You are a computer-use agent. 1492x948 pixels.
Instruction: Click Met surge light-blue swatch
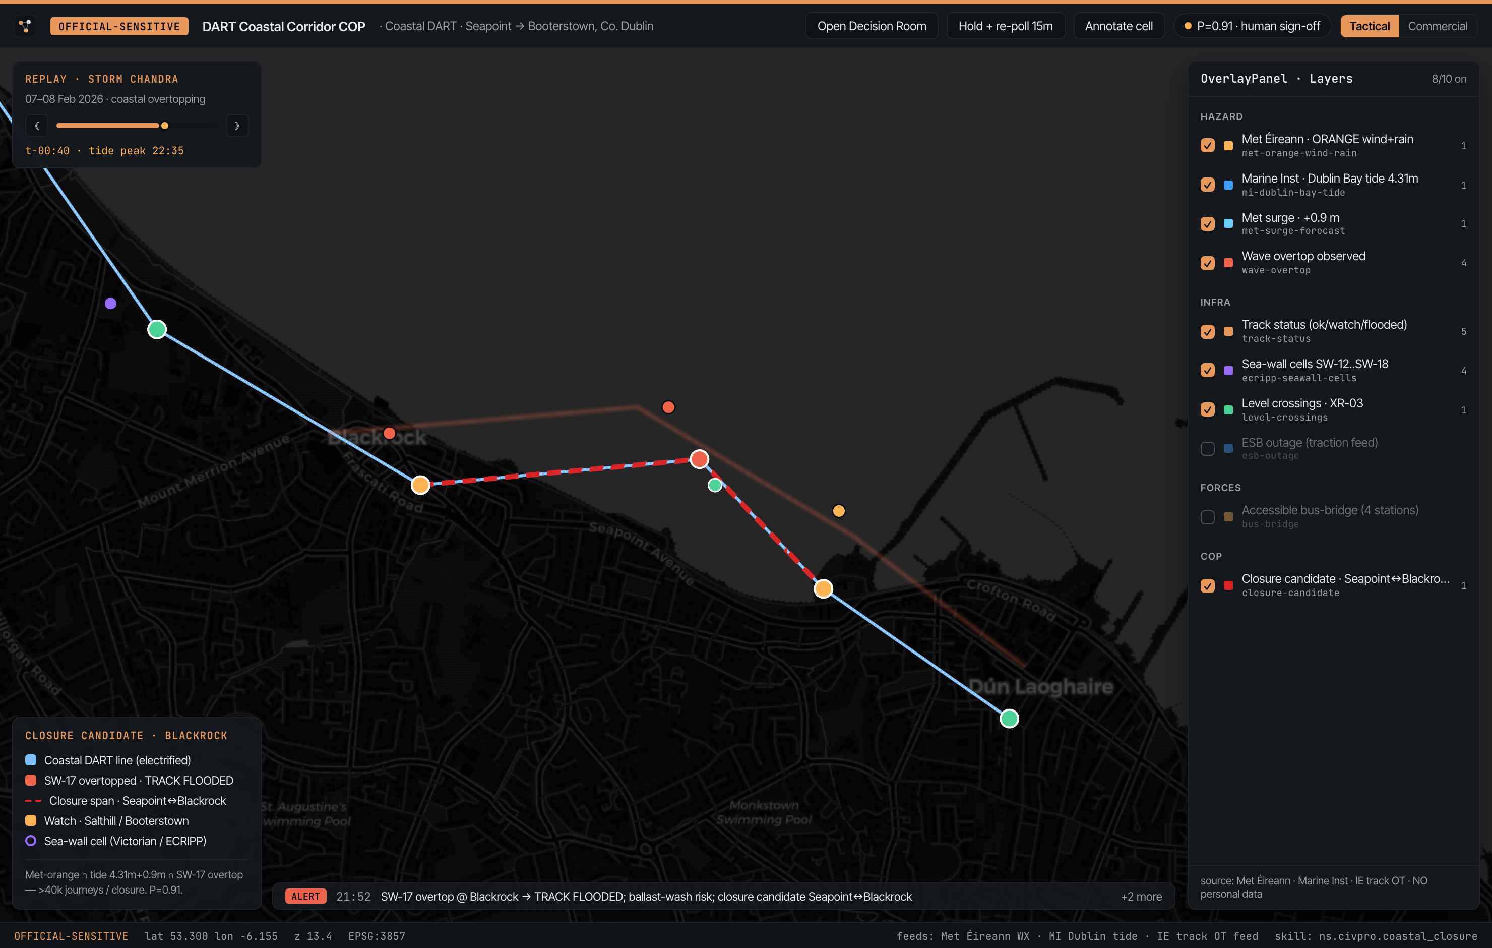click(x=1228, y=224)
